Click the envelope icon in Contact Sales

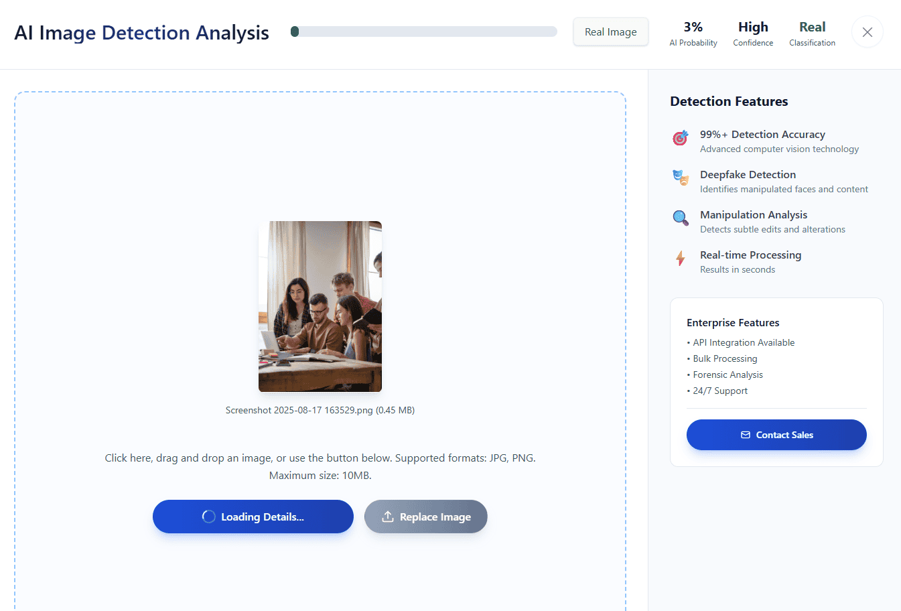746,435
